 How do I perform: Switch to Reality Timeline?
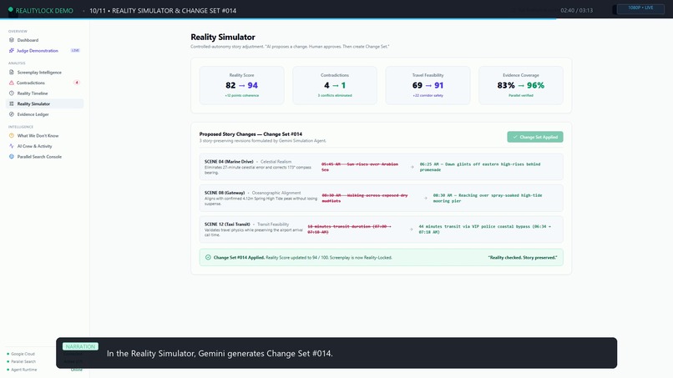(44, 93)
